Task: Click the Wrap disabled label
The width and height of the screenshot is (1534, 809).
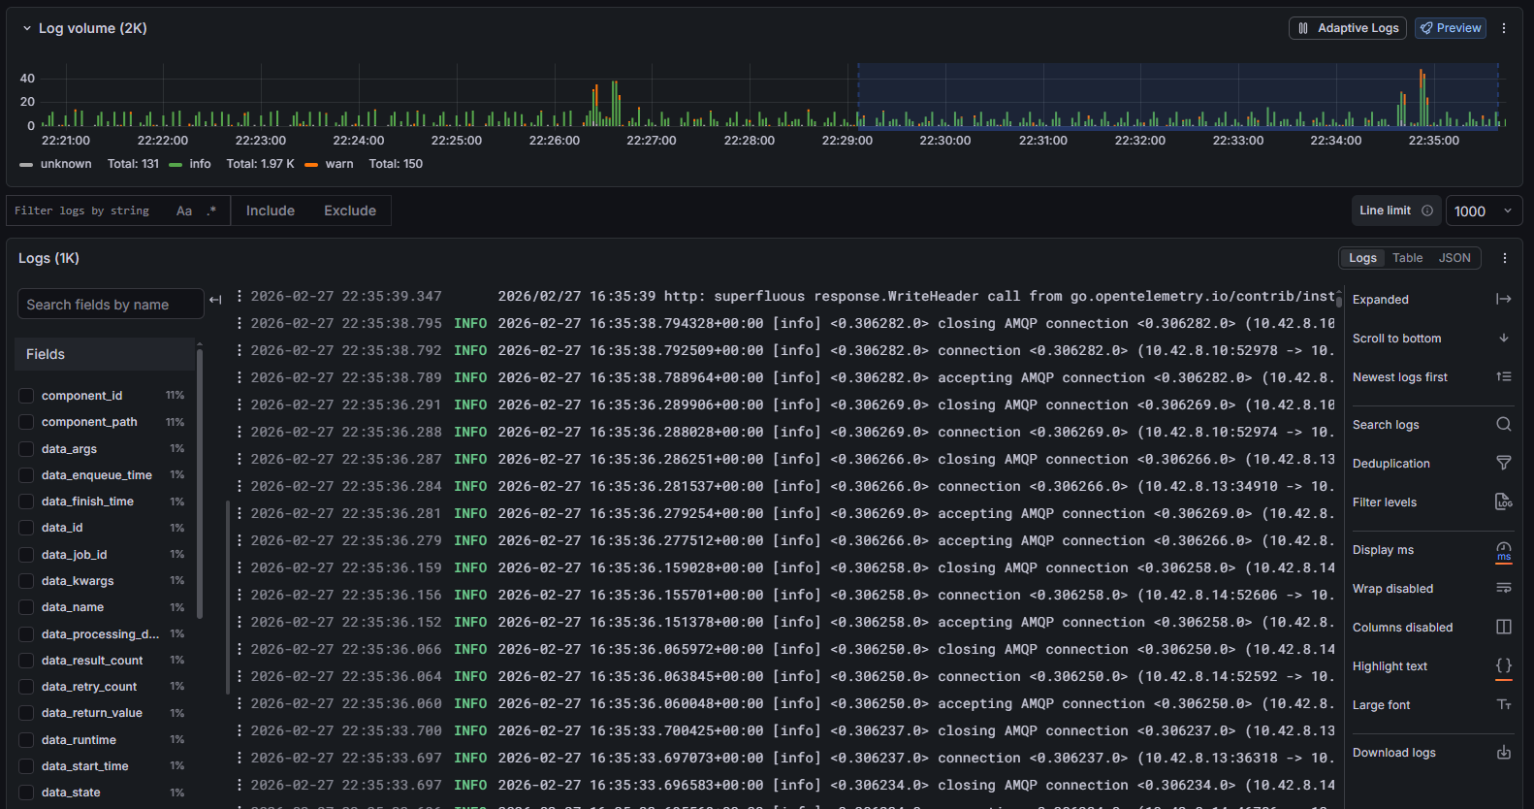Action: (1392, 589)
